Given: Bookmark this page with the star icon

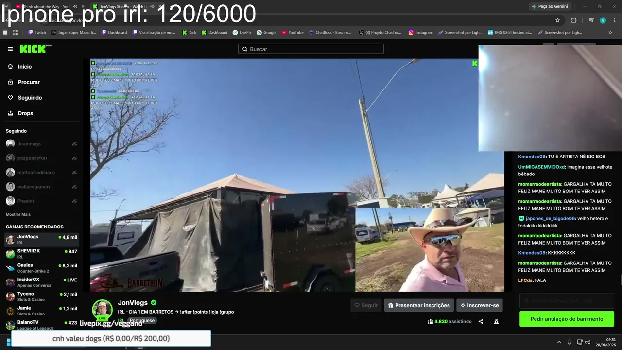Looking at the screenshot, I should coord(557,20).
